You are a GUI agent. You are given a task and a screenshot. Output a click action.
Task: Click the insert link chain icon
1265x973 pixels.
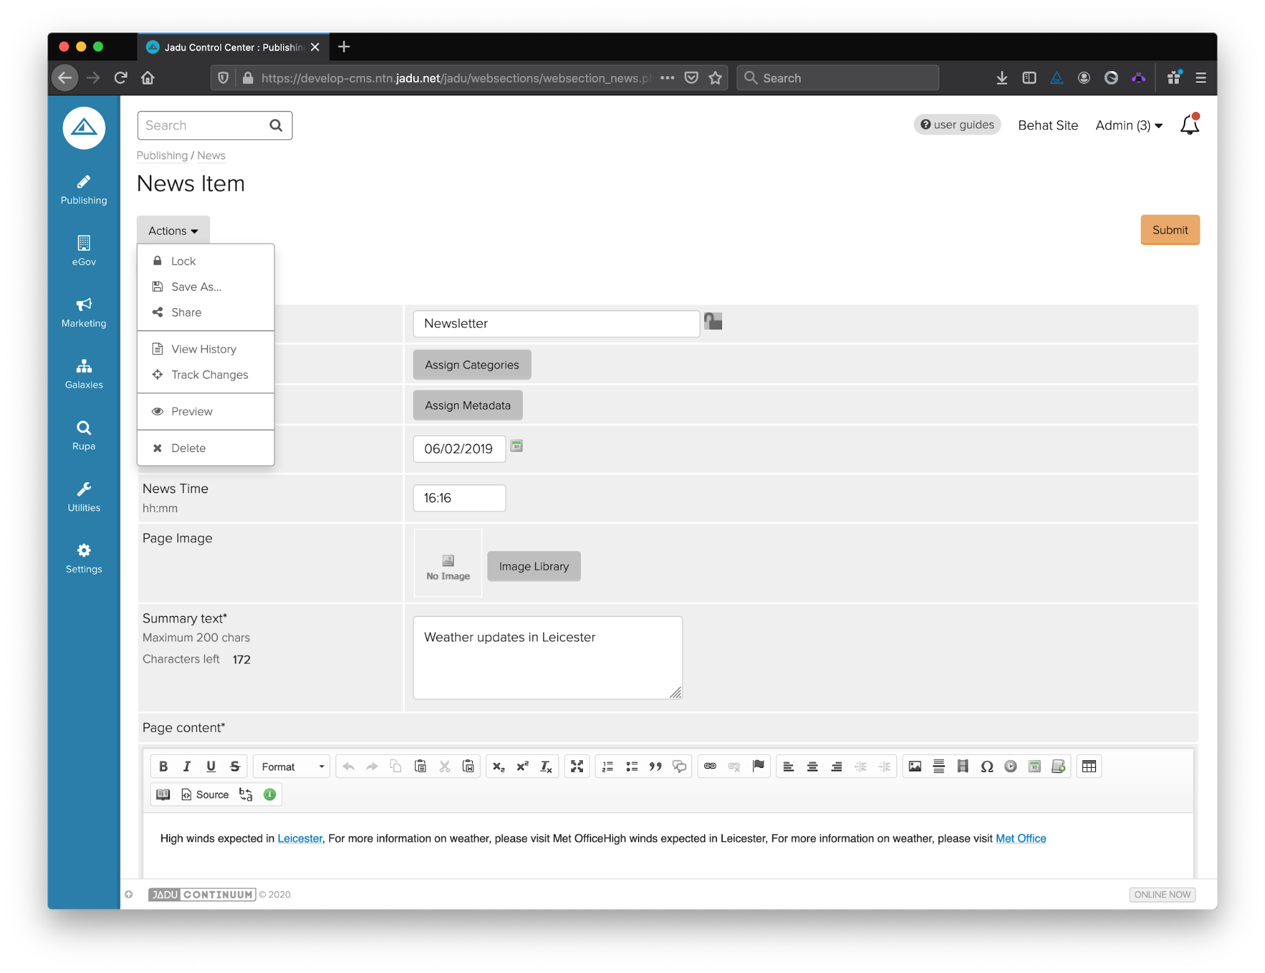pos(710,767)
